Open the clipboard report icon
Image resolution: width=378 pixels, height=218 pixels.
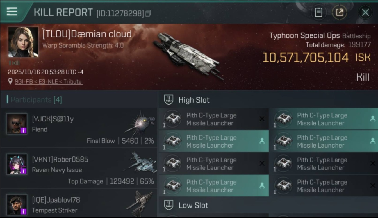318,12
